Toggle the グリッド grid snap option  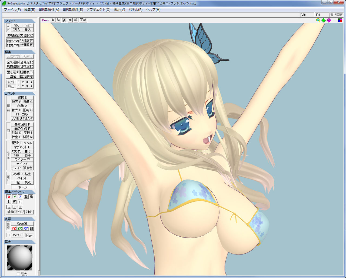[20, 212]
